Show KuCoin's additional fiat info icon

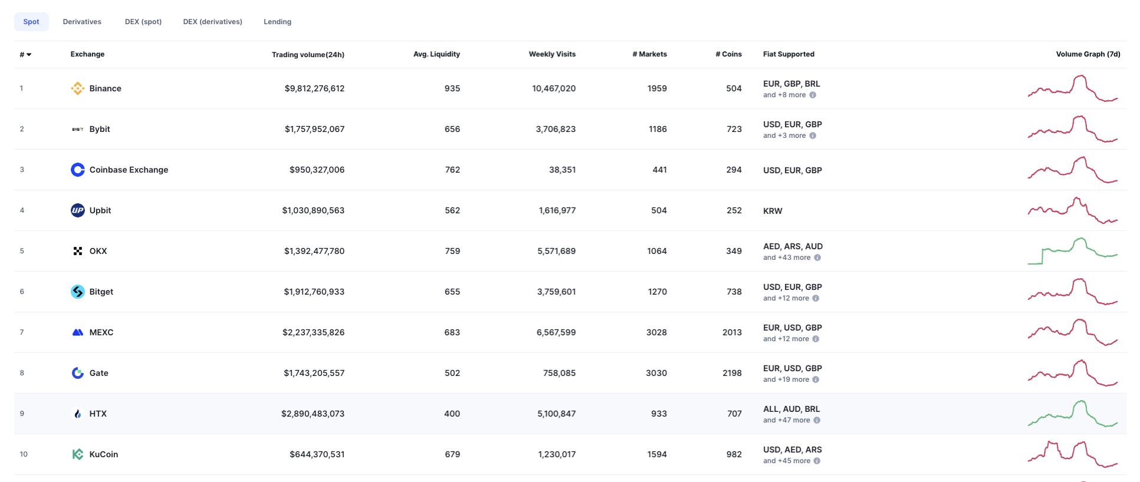point(817,461)
